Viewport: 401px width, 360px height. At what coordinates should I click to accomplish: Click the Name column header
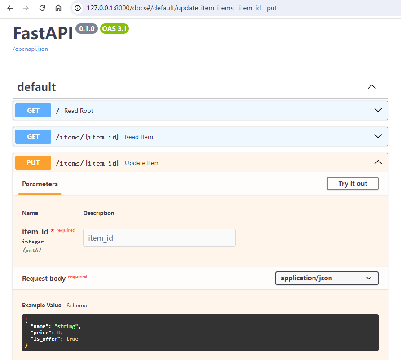[x=30, y=213]
